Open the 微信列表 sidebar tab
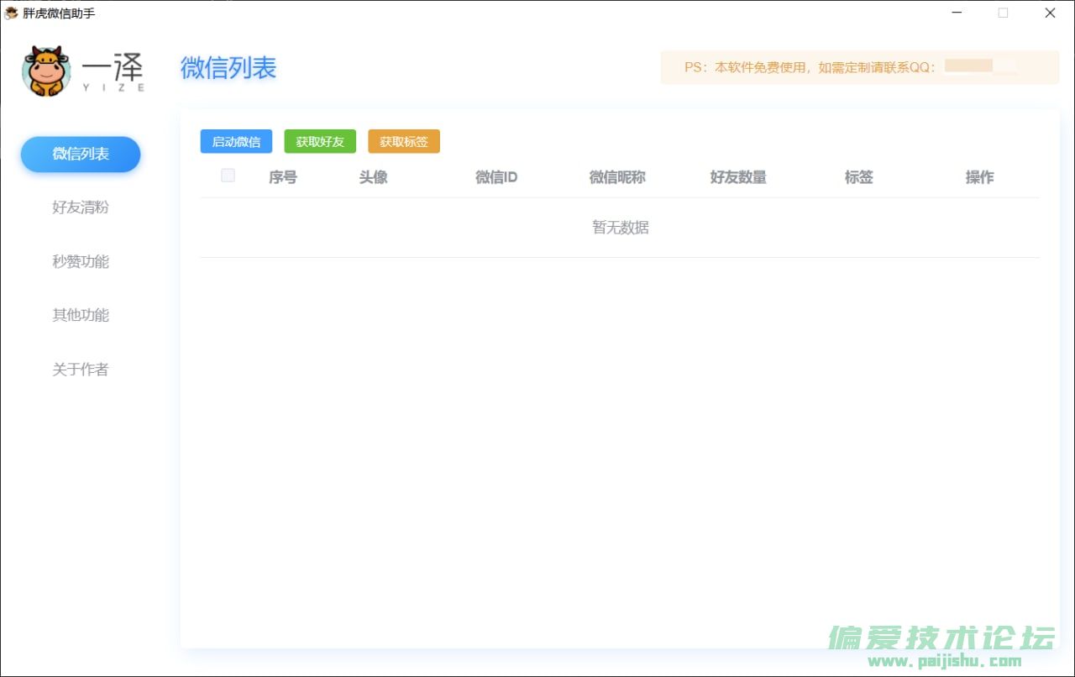The height and width of the screenshot is (677, 1075). point(81,155)
